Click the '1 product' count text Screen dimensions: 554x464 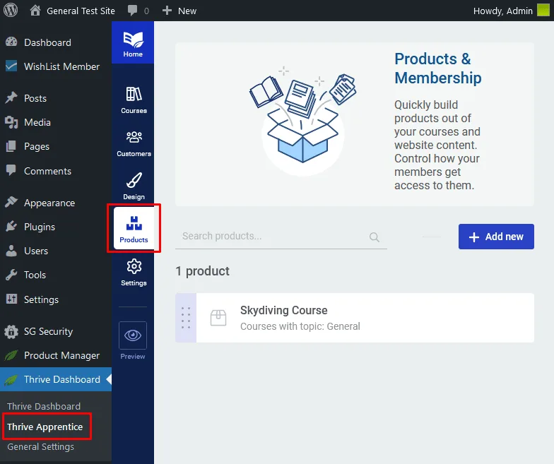point(202,271)
